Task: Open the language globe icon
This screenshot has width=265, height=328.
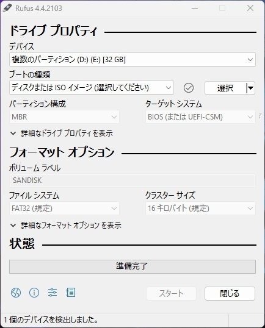Action: click(16, 293)
